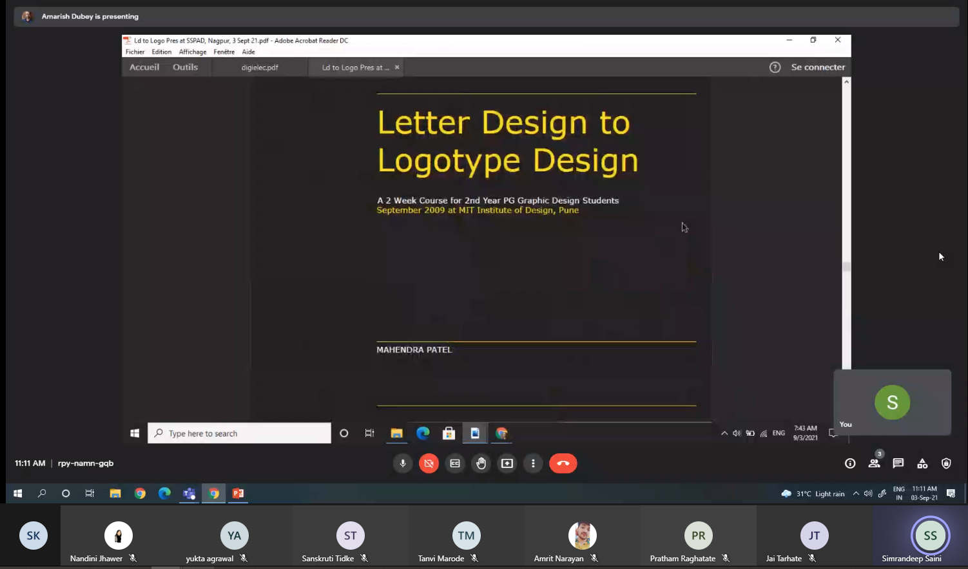
Task: Toggle the microphone in Meet
Action: point(403,463)
